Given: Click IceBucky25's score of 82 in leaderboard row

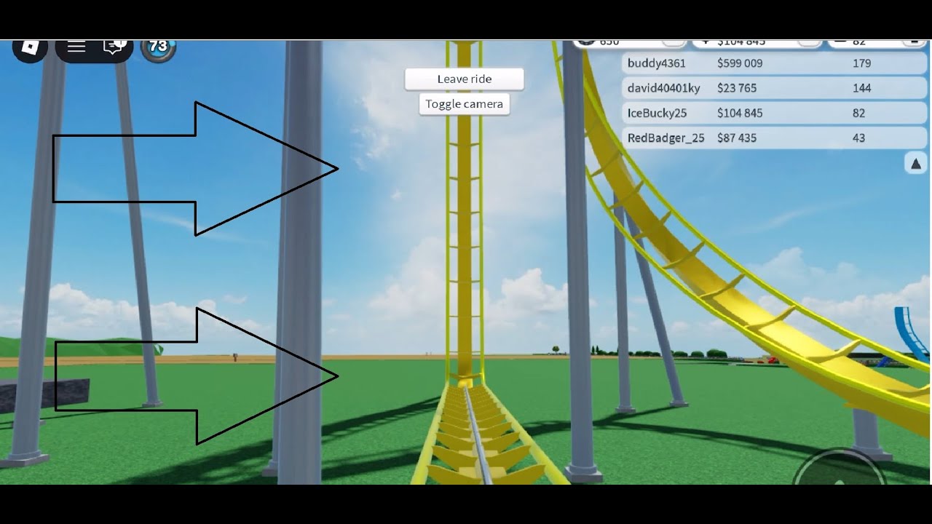Looking at the screenshot, I should [859, 113].
